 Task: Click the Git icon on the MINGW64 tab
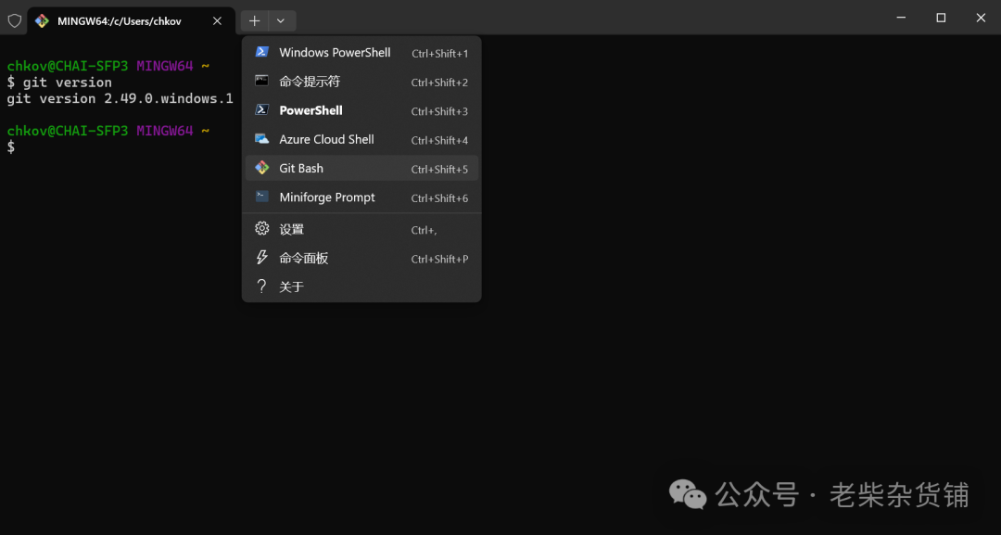[42, 20]
